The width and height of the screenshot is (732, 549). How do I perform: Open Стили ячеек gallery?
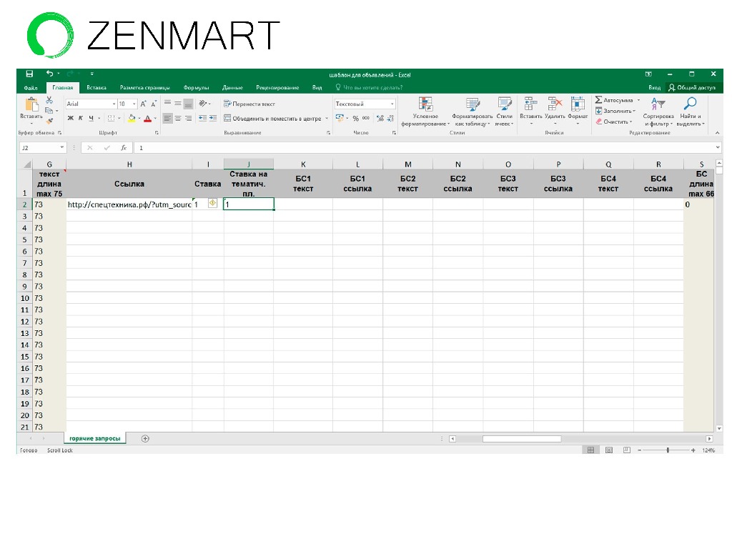click(x=504, y=112)
